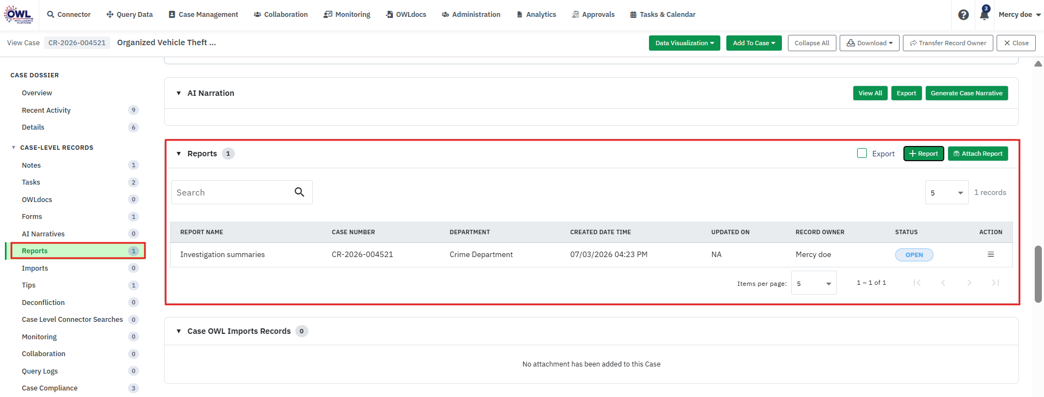This screenshot has height=397, width=1044.
Task: Click Investigation summaries report name
Action: click(x=222, y=254)
